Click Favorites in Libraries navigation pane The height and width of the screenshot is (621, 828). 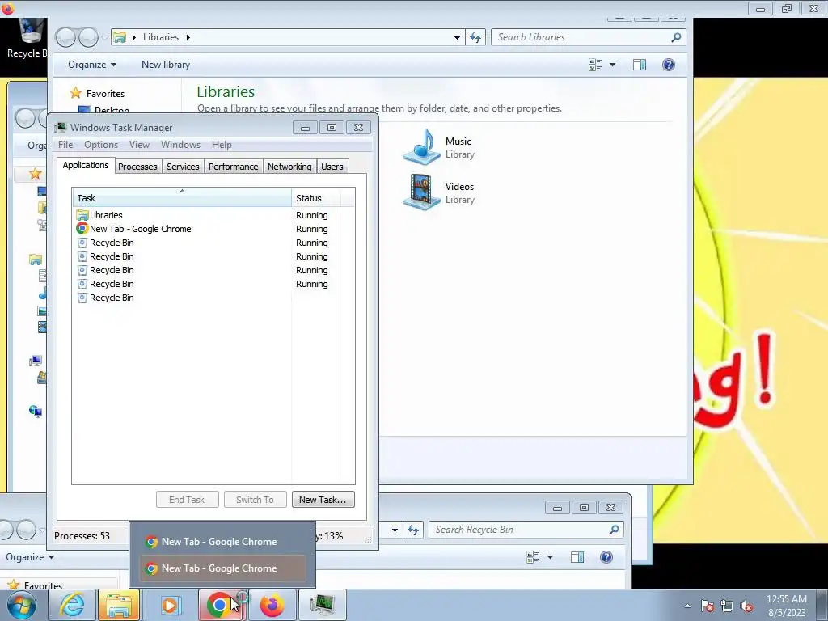pyautogui.click(x=105, y=94)
